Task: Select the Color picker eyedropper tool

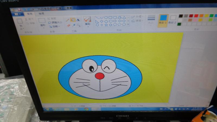Action: pyautogui.click(x=74, y=25)
